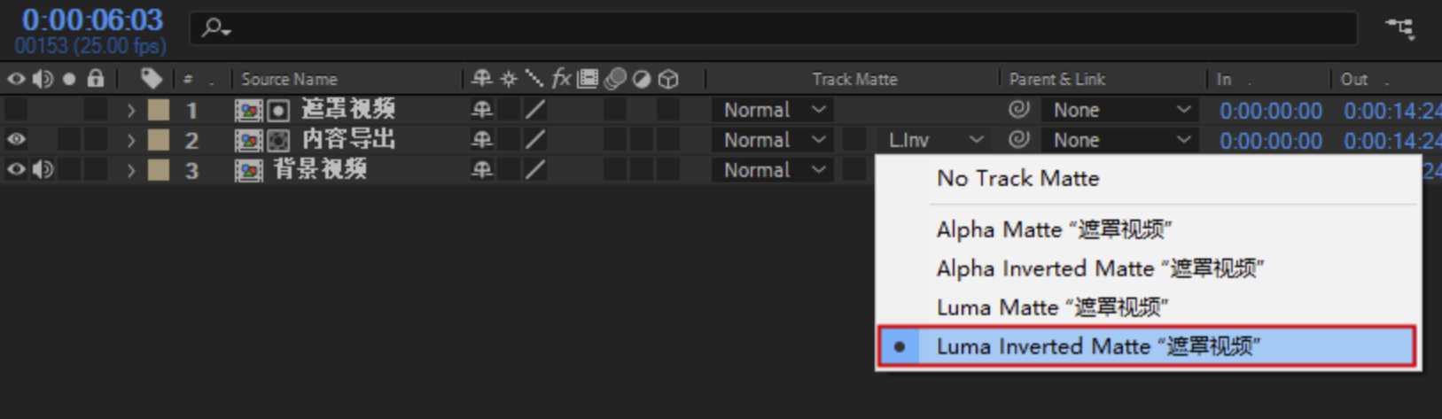The height and width of the screenshot is (419, 1442).
Task: Select No Track Matte option
Action: click(1017, 179)
